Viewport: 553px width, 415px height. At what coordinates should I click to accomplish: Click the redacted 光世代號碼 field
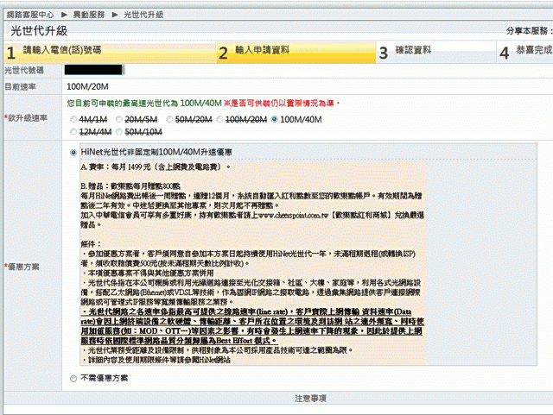pos(93,70)
